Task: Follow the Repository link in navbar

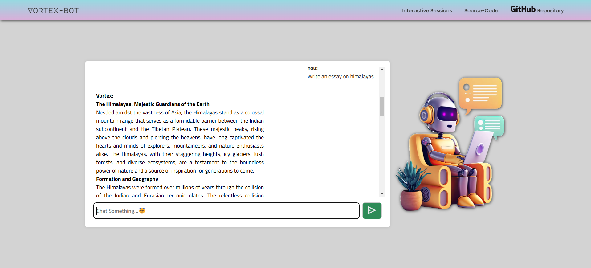Action: click(x=550, y=10)
